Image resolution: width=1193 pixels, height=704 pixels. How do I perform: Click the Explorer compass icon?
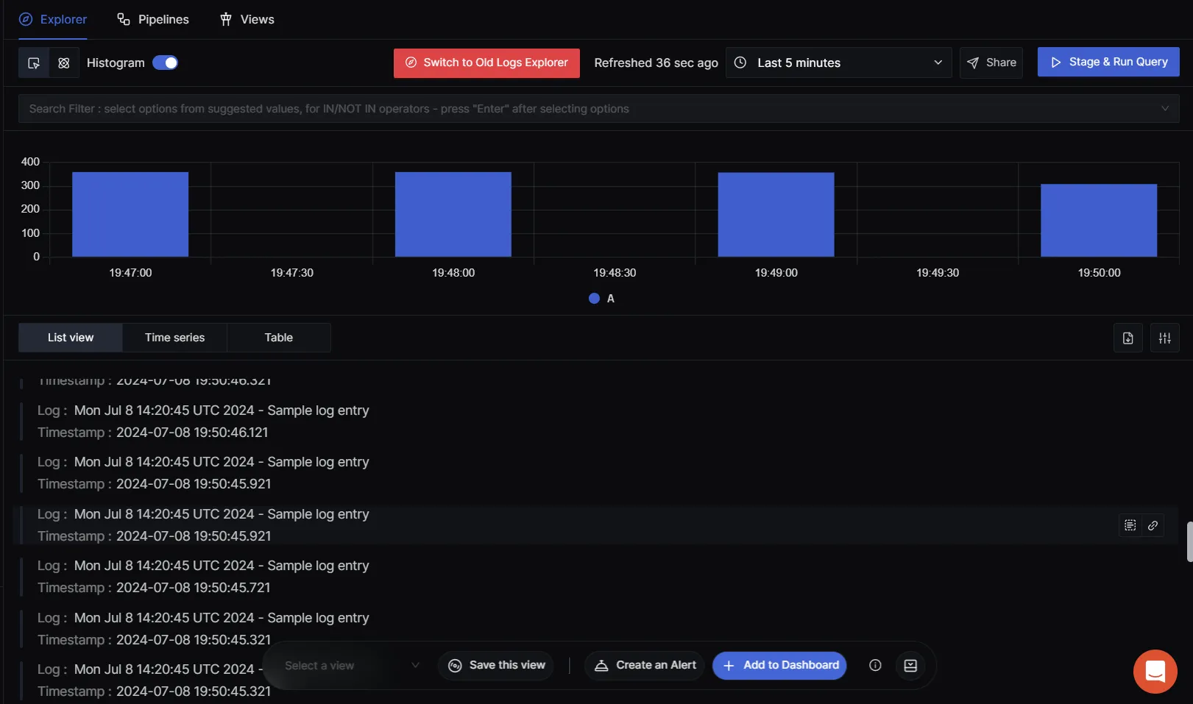point(26,19)
